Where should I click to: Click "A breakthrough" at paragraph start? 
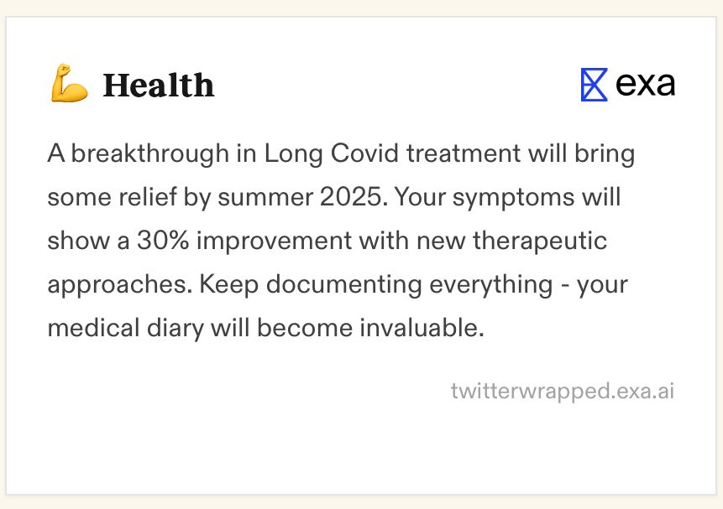coord(139,153)
